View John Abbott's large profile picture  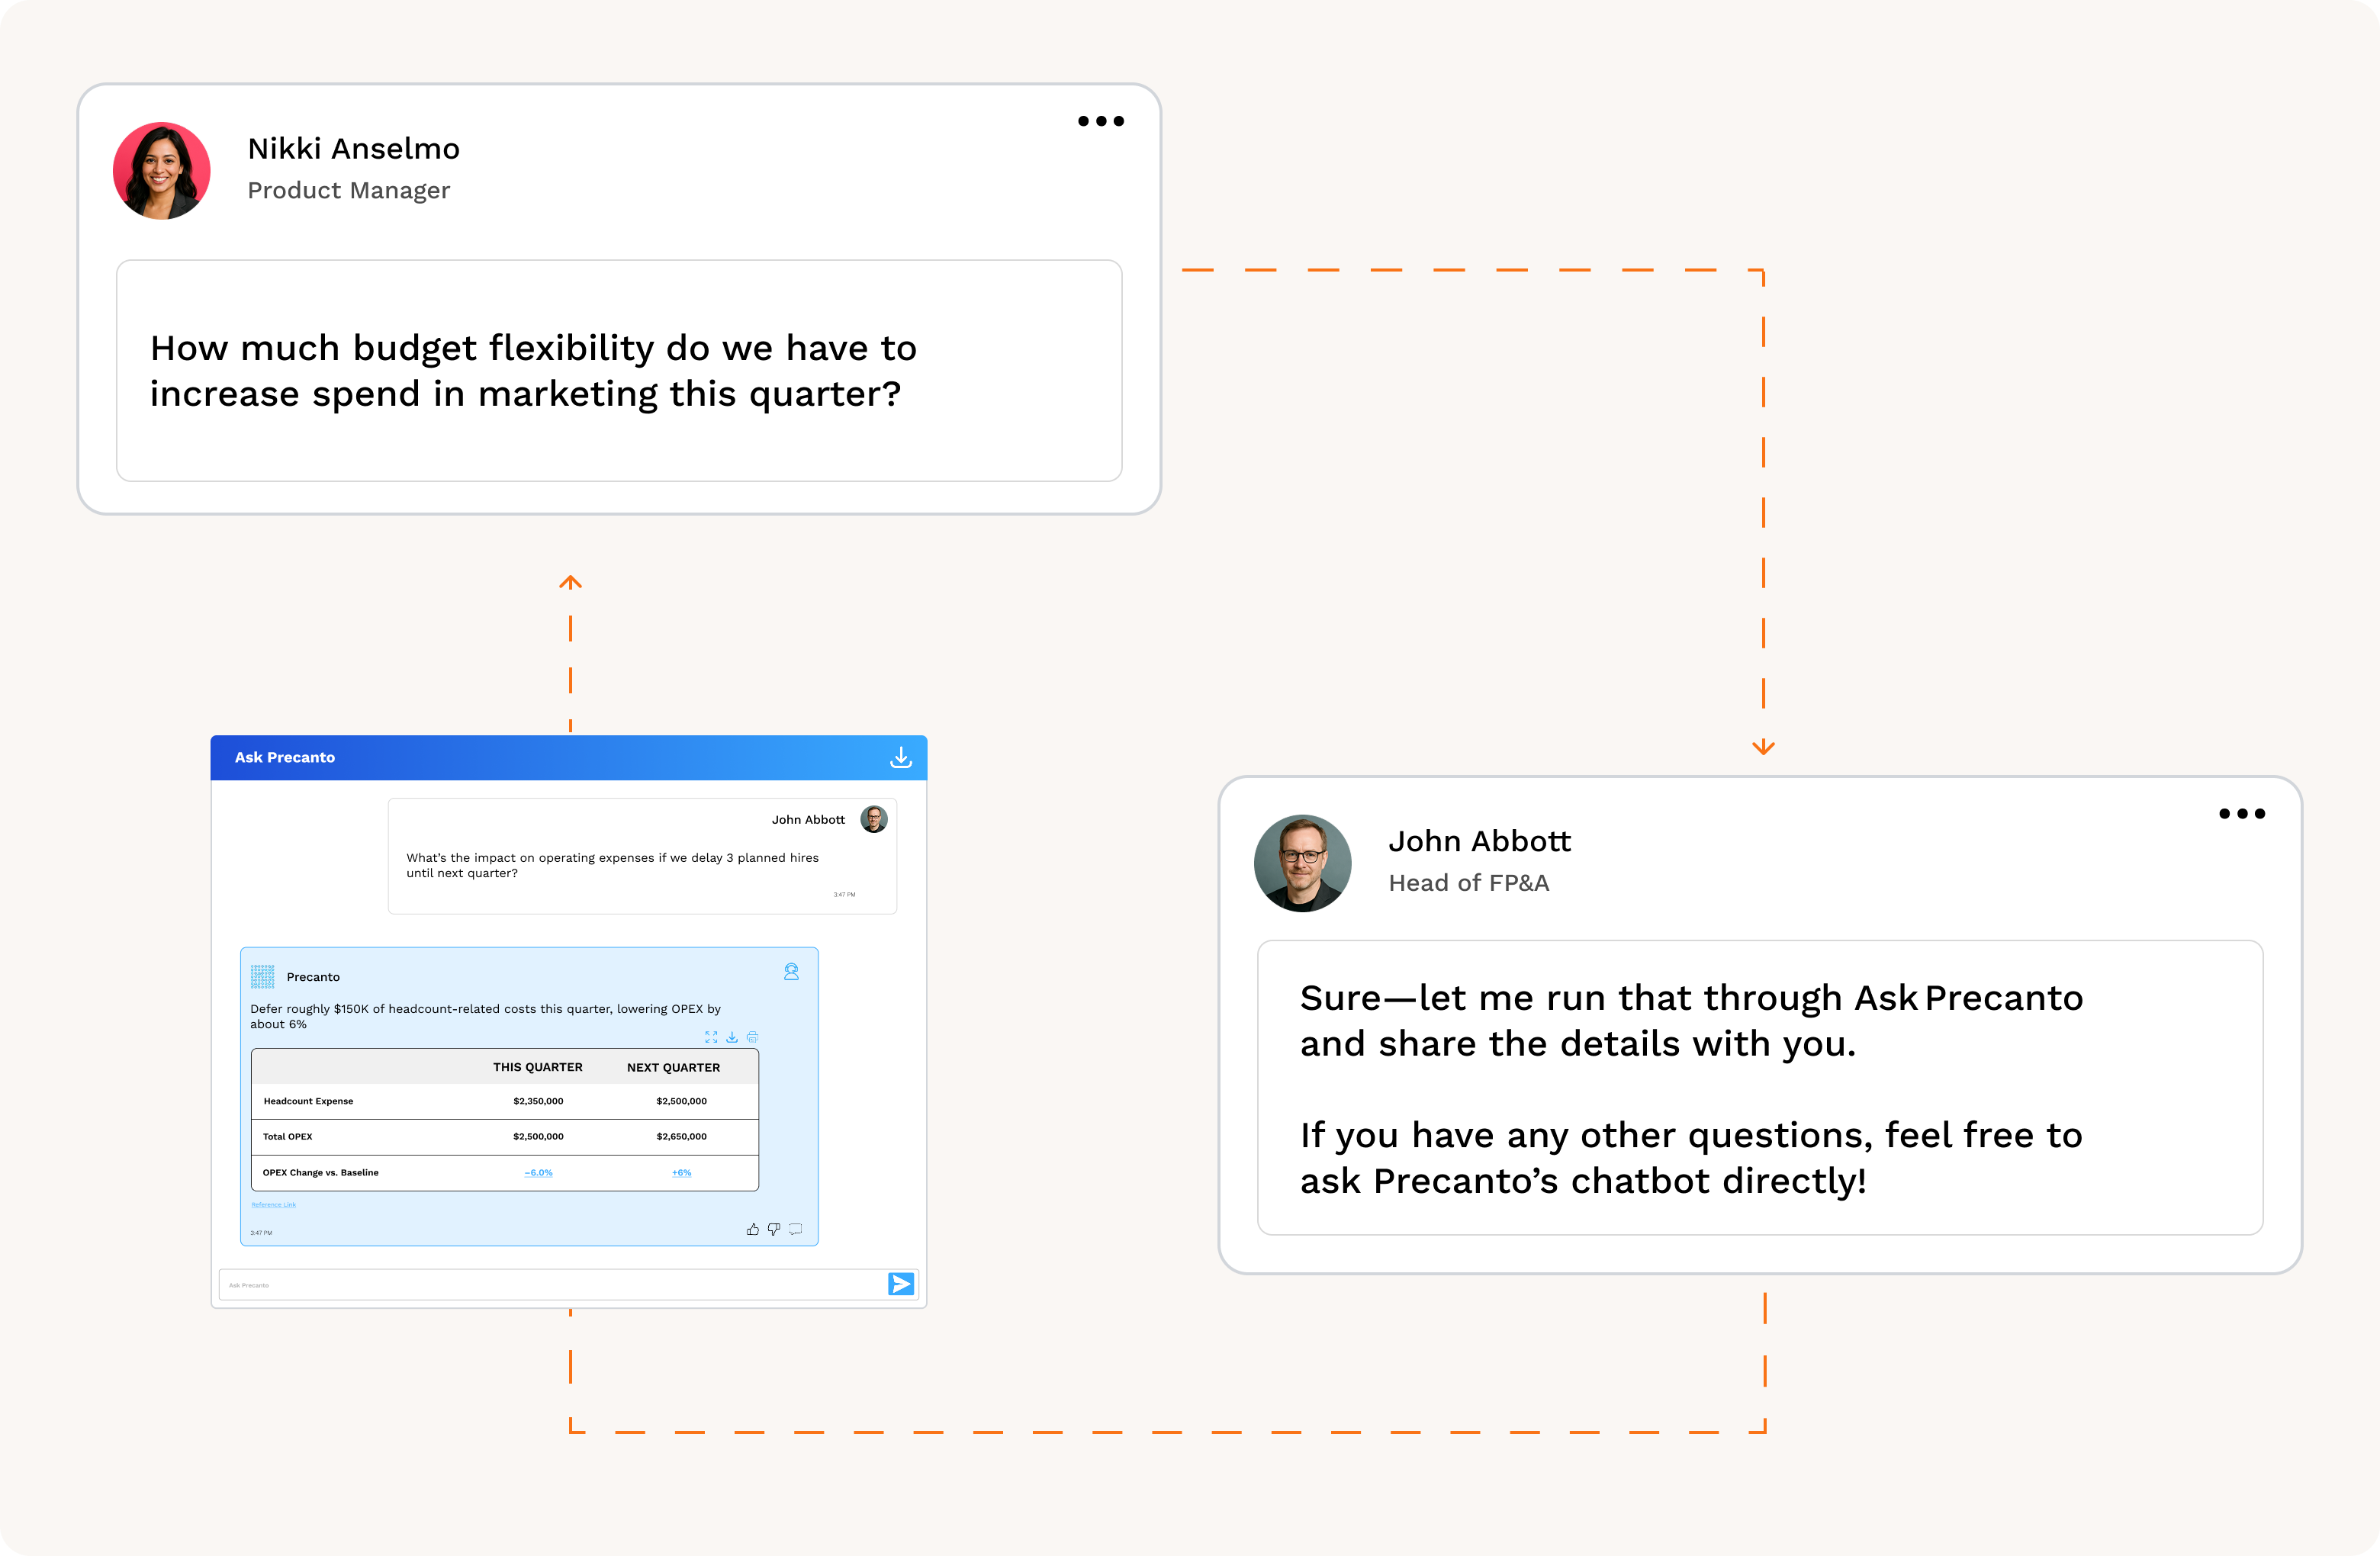[1303, 863]
